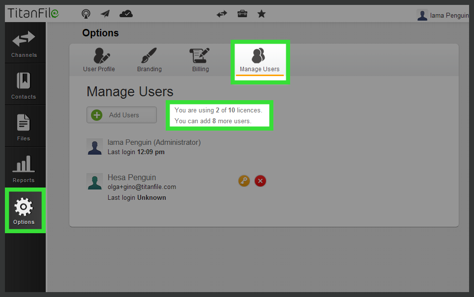Reset Hesa Penguin's password with key icon
474x297 pixels.
pos(244,181)
